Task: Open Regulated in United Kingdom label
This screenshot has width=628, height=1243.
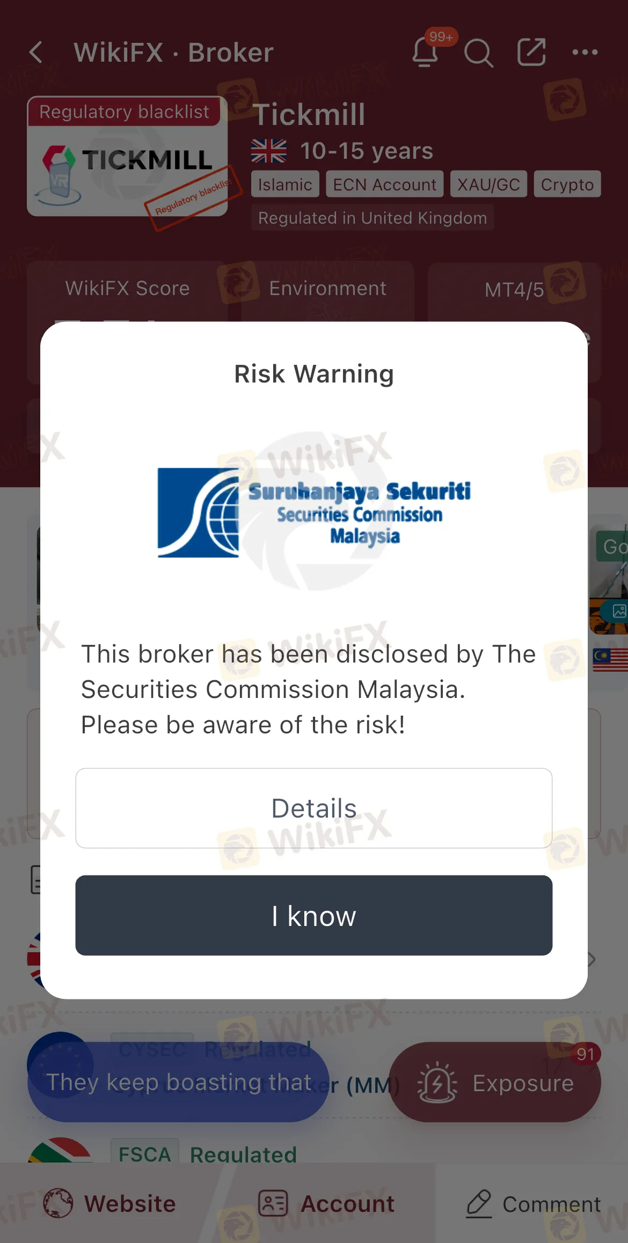Action: (x=373, y=218)
